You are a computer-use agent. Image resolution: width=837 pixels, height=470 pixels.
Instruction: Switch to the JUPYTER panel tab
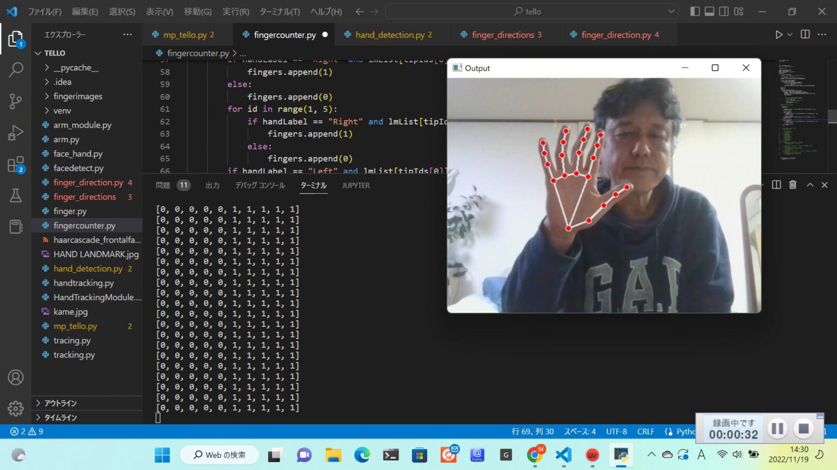pyautogui.click(x=355, y=185)
